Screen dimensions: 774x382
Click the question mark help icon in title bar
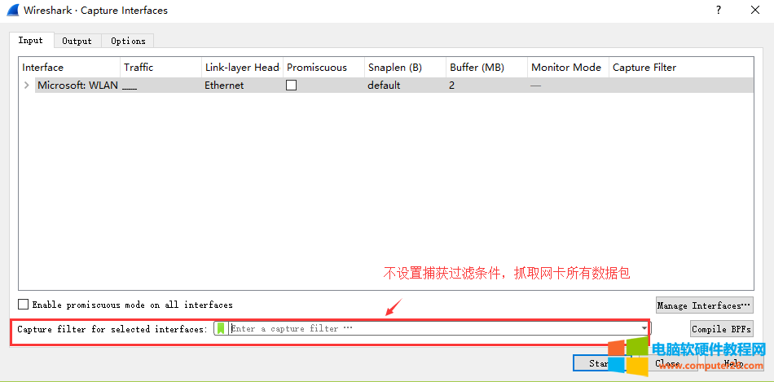(719, 10)
